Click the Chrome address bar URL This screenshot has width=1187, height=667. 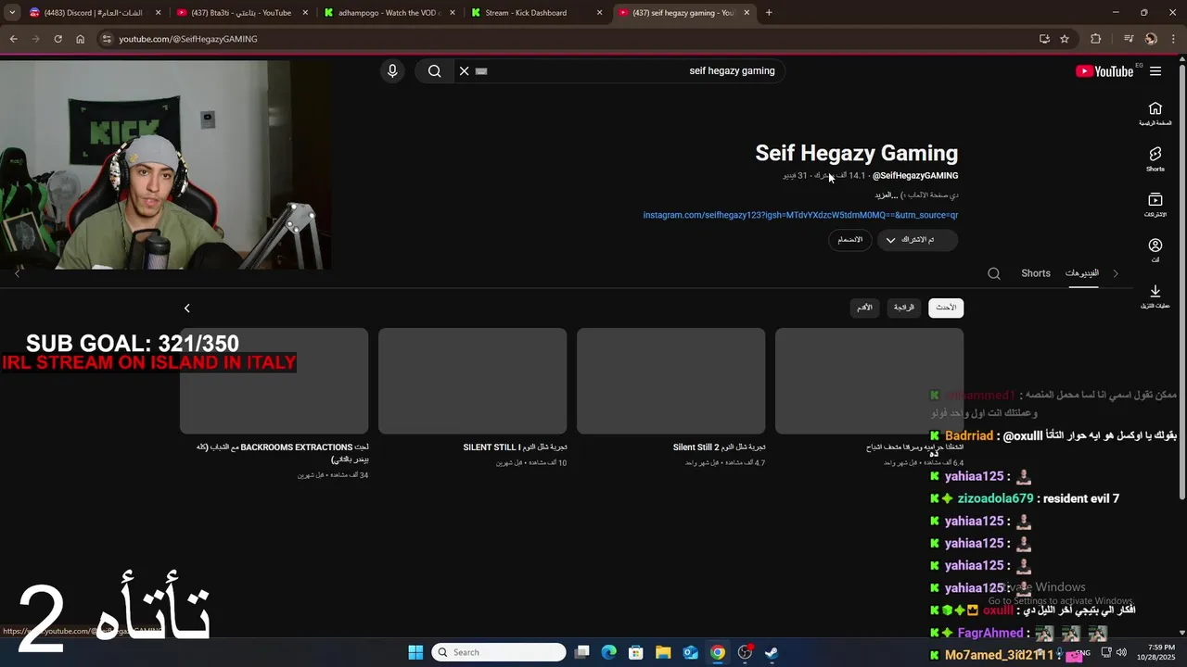tap(188, 39)
